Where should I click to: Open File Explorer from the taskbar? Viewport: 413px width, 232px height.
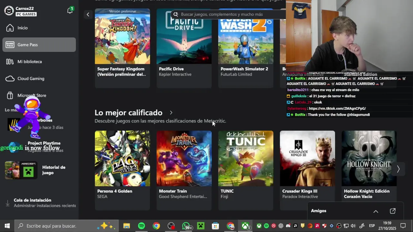tap(126, 226)
